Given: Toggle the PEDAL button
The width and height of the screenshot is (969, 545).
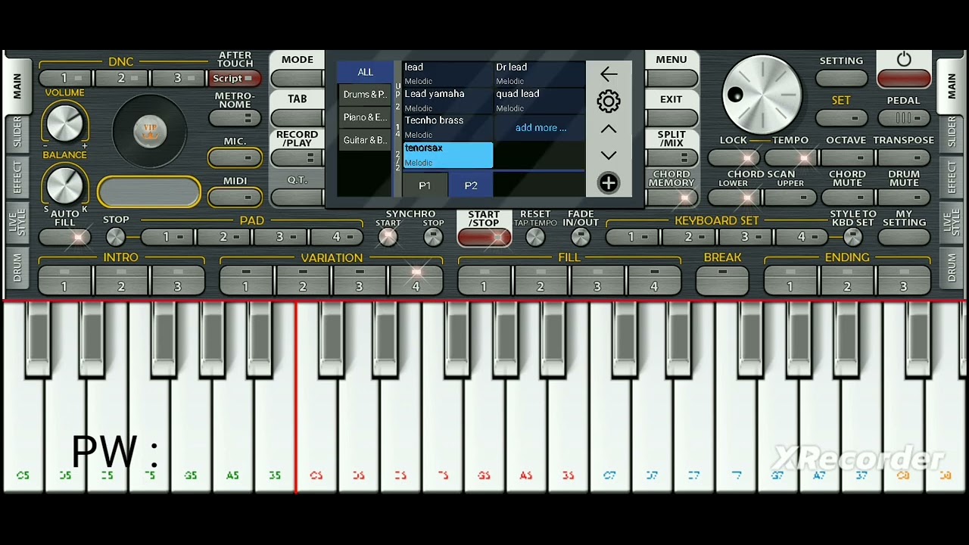Looking at the screenshot, I should pos(904,118).
